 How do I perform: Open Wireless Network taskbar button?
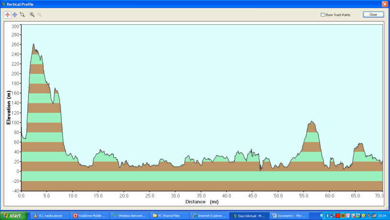tap(130, 216)
